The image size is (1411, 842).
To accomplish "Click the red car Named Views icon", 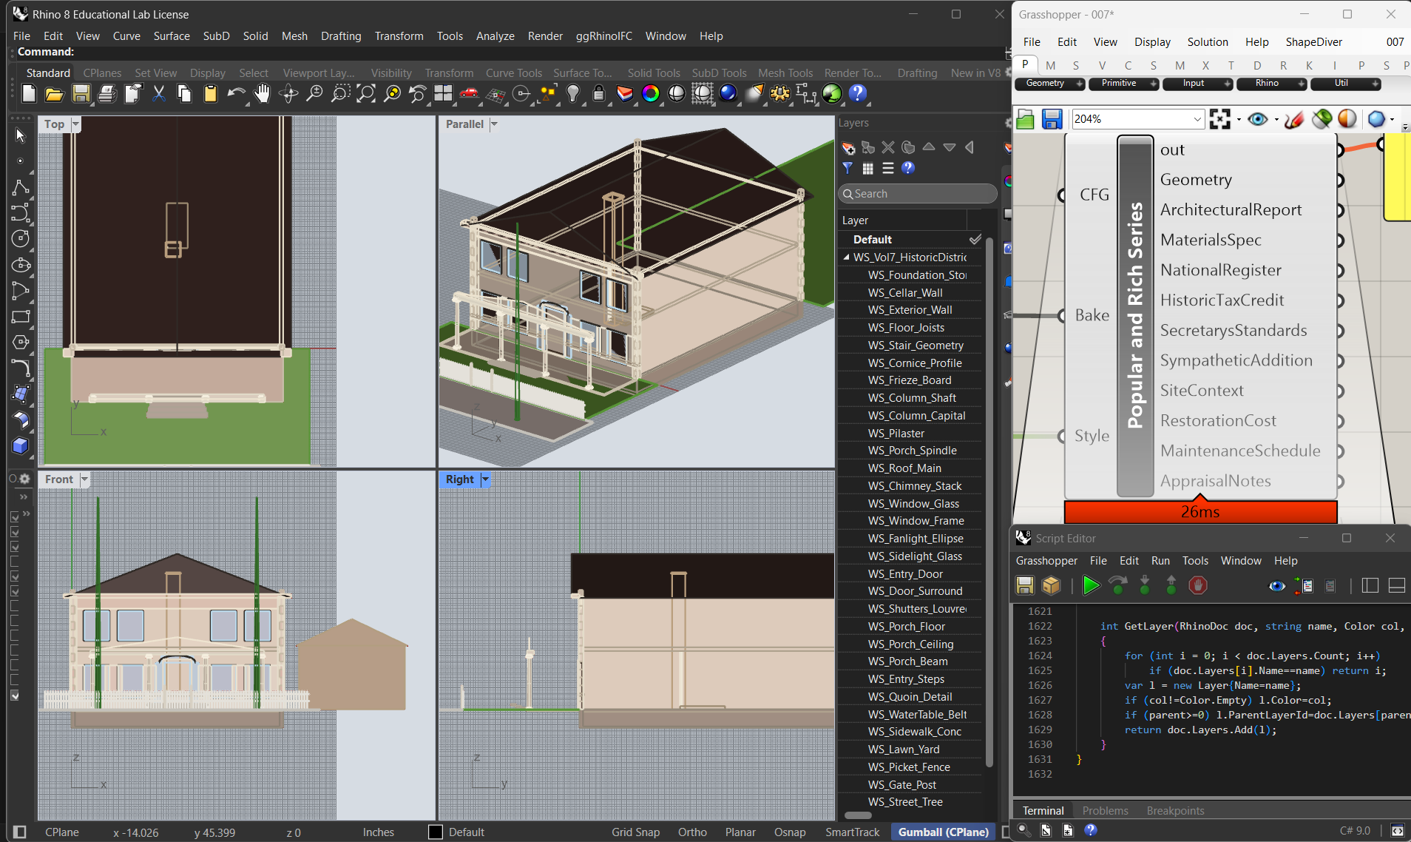I will click(469, 93).
